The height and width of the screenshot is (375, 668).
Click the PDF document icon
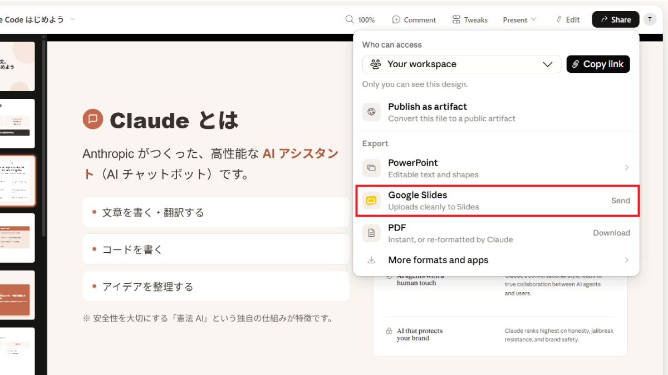coord(371,233)
